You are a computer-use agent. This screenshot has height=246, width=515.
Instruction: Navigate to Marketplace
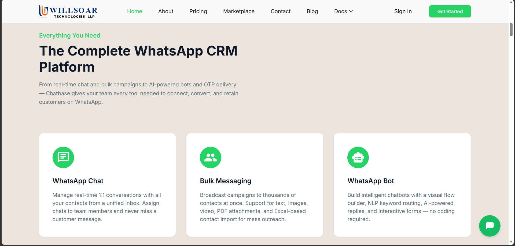pos(239,11)
